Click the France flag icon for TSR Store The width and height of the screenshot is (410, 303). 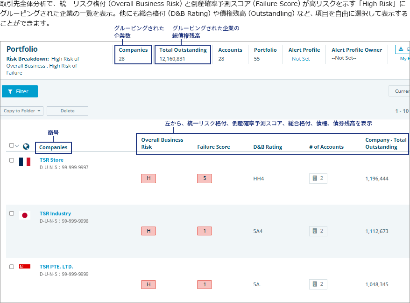click(25, 162)
